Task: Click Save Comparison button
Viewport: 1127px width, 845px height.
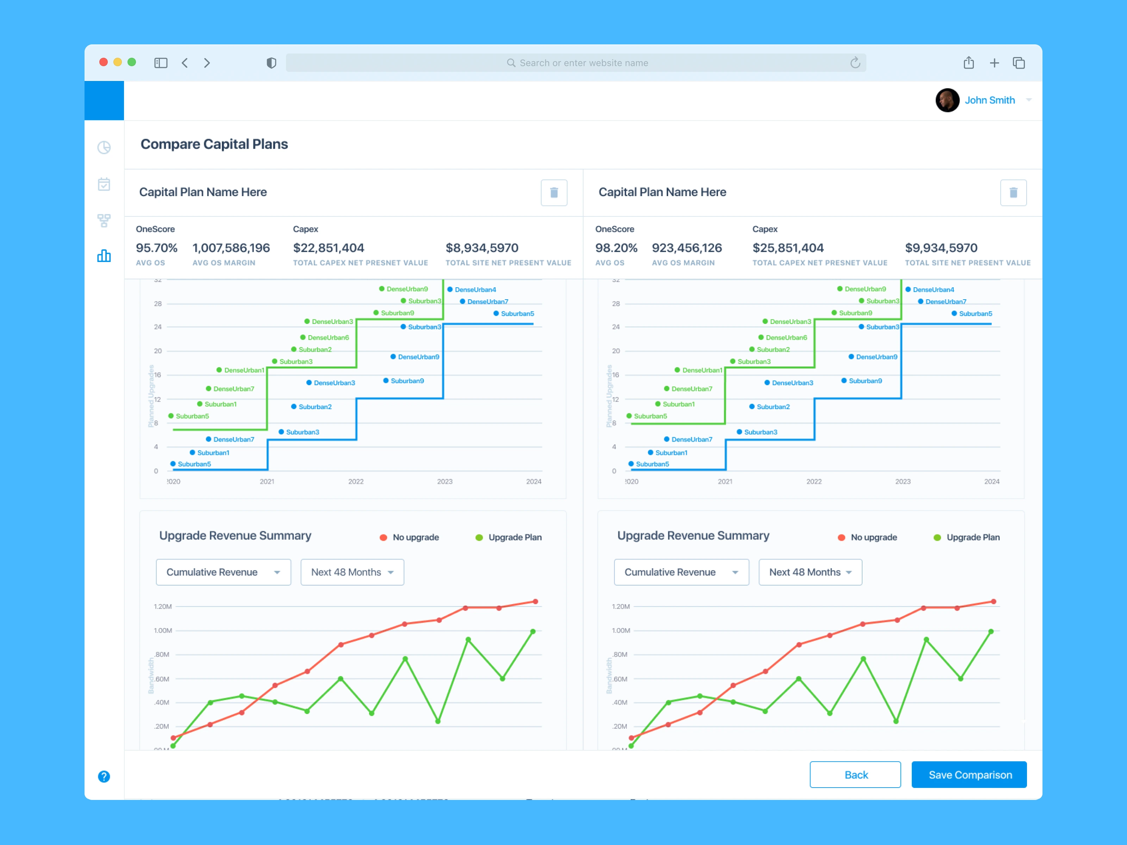Action: [969, 775]
